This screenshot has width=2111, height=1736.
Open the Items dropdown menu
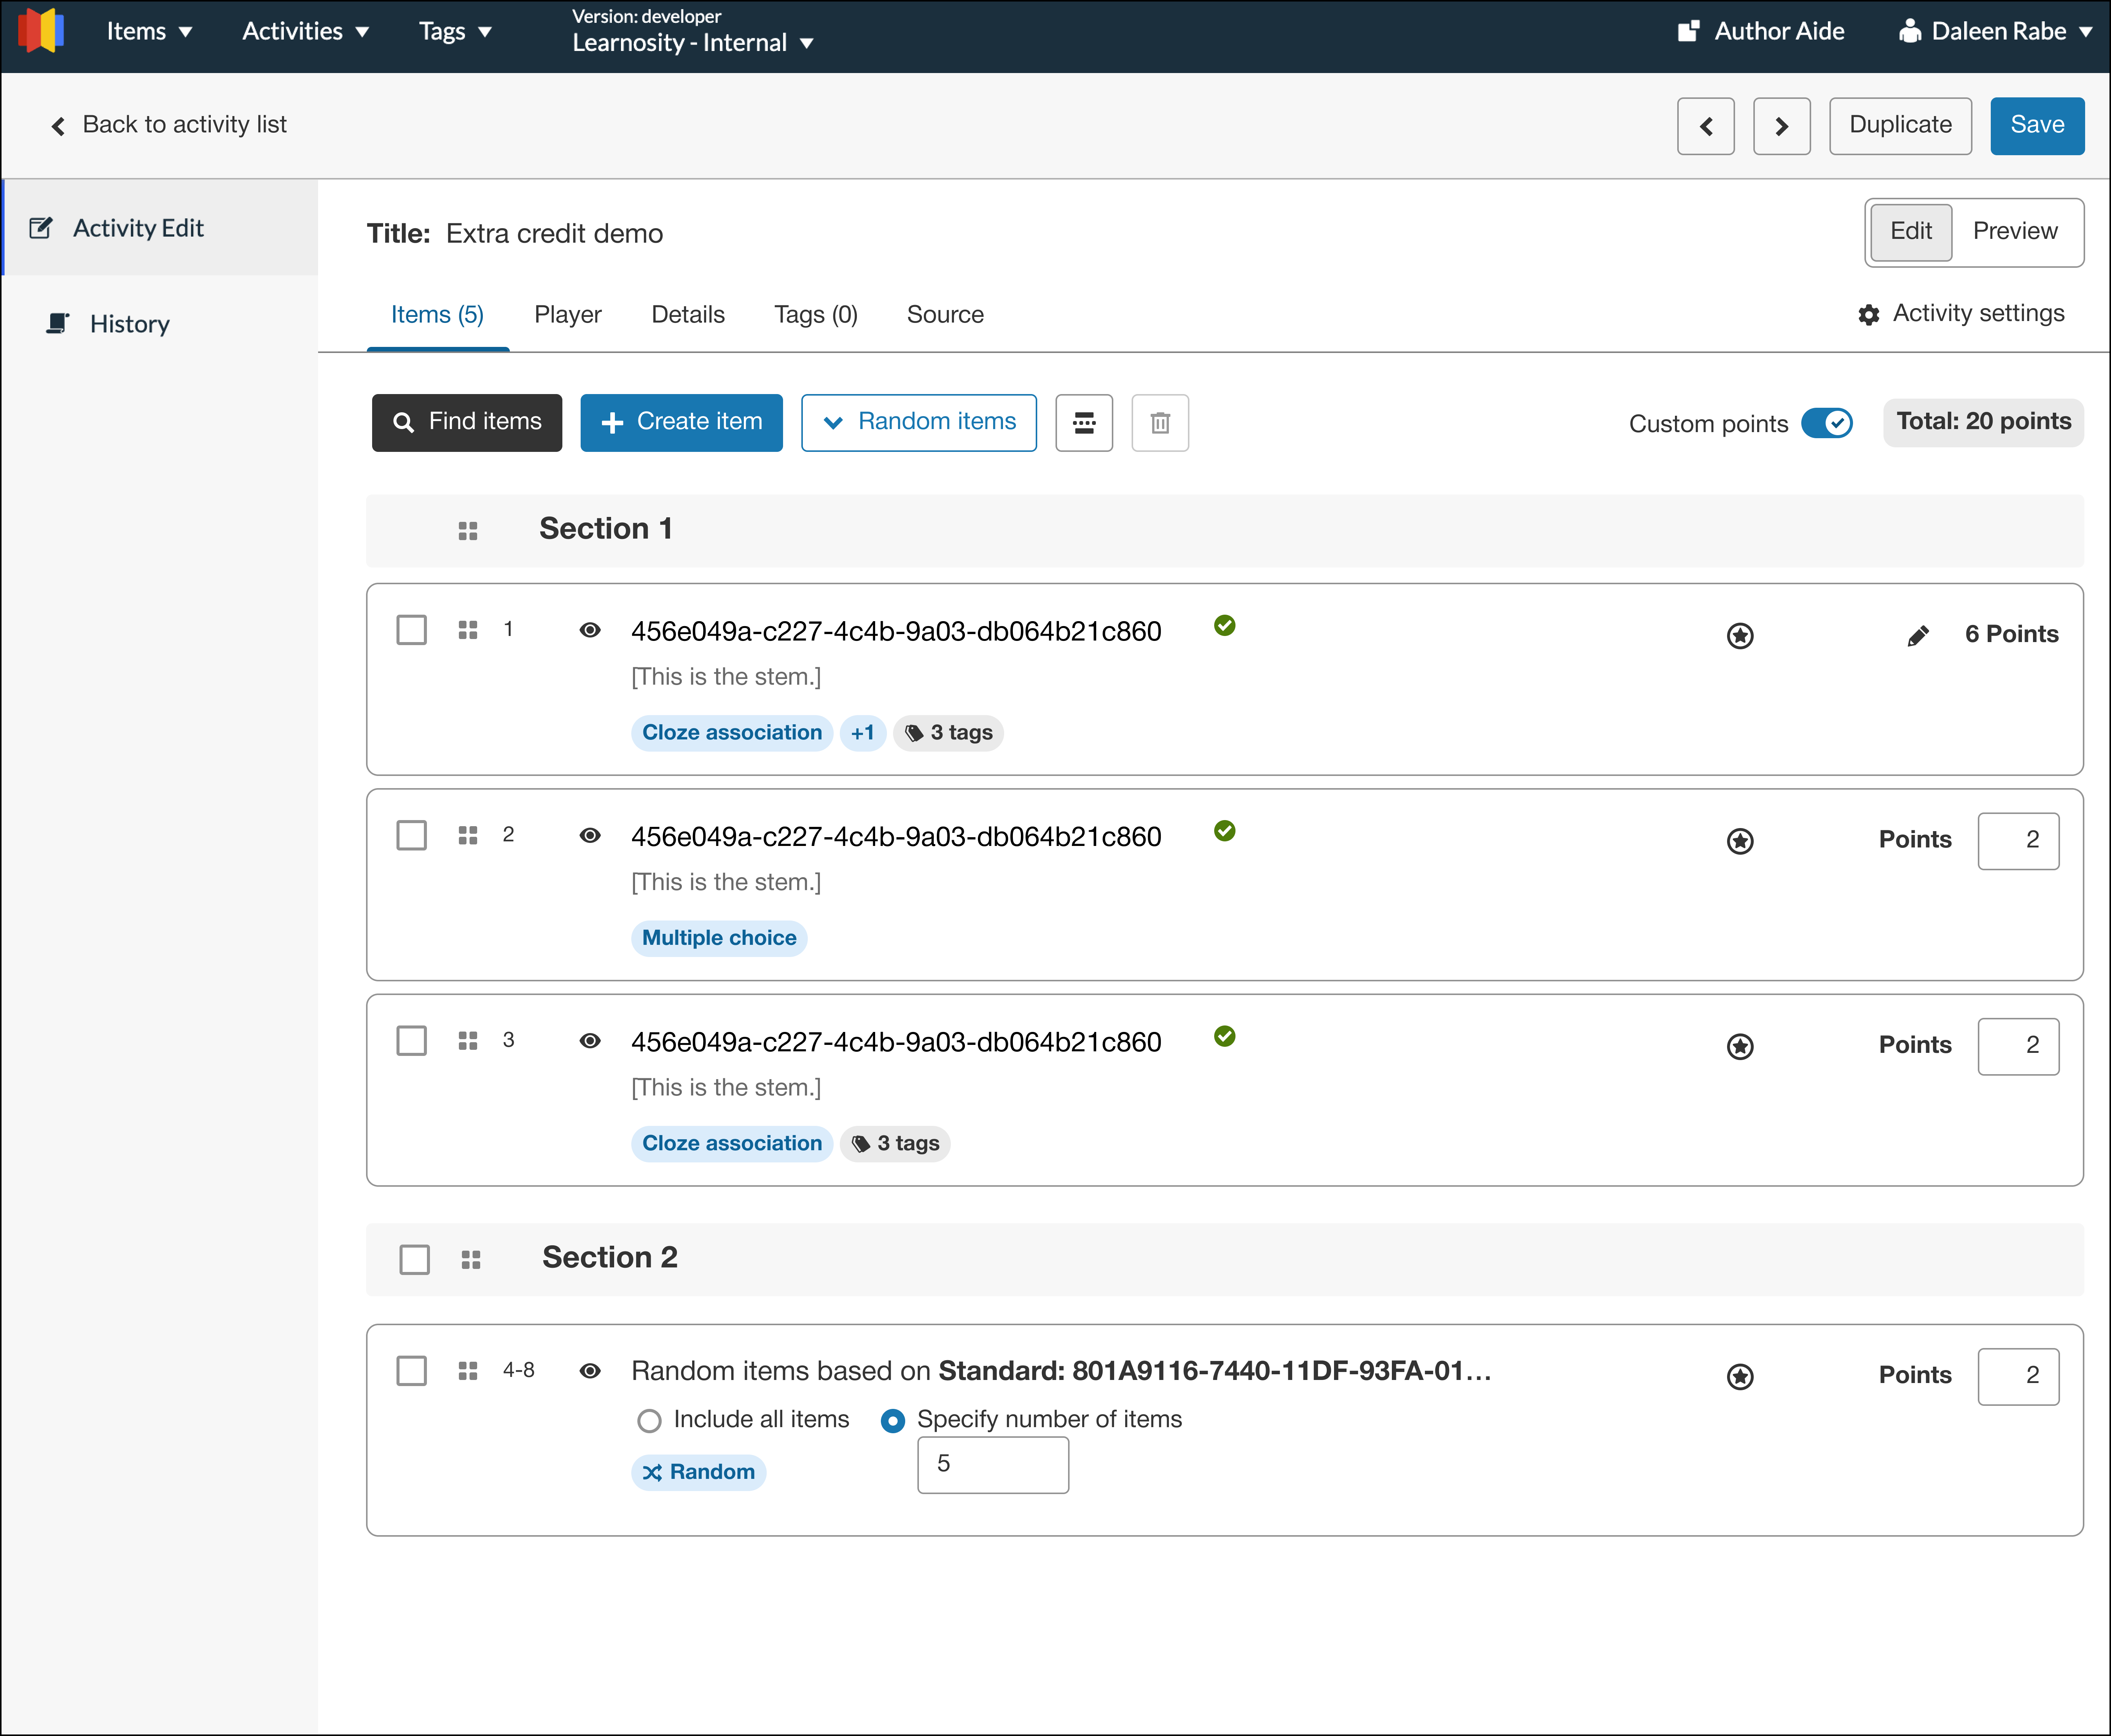tap(150, 31)
